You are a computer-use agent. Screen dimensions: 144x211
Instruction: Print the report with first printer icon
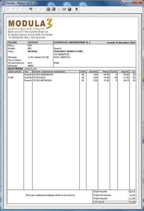[48, 9]
